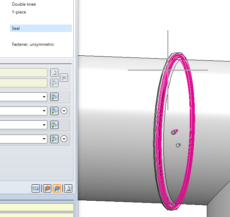Image resolution: width=230 pixels, height=217 pixels.
Task: Click the wide yellow field under the bottom toolbar
Action: [37, 207]
